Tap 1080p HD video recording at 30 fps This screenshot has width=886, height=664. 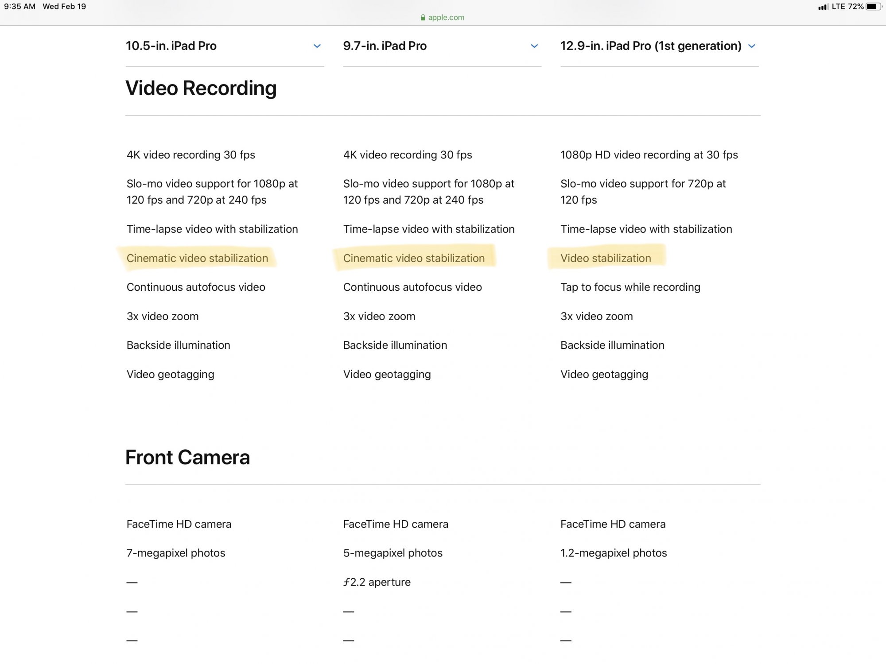coord(649,155)
